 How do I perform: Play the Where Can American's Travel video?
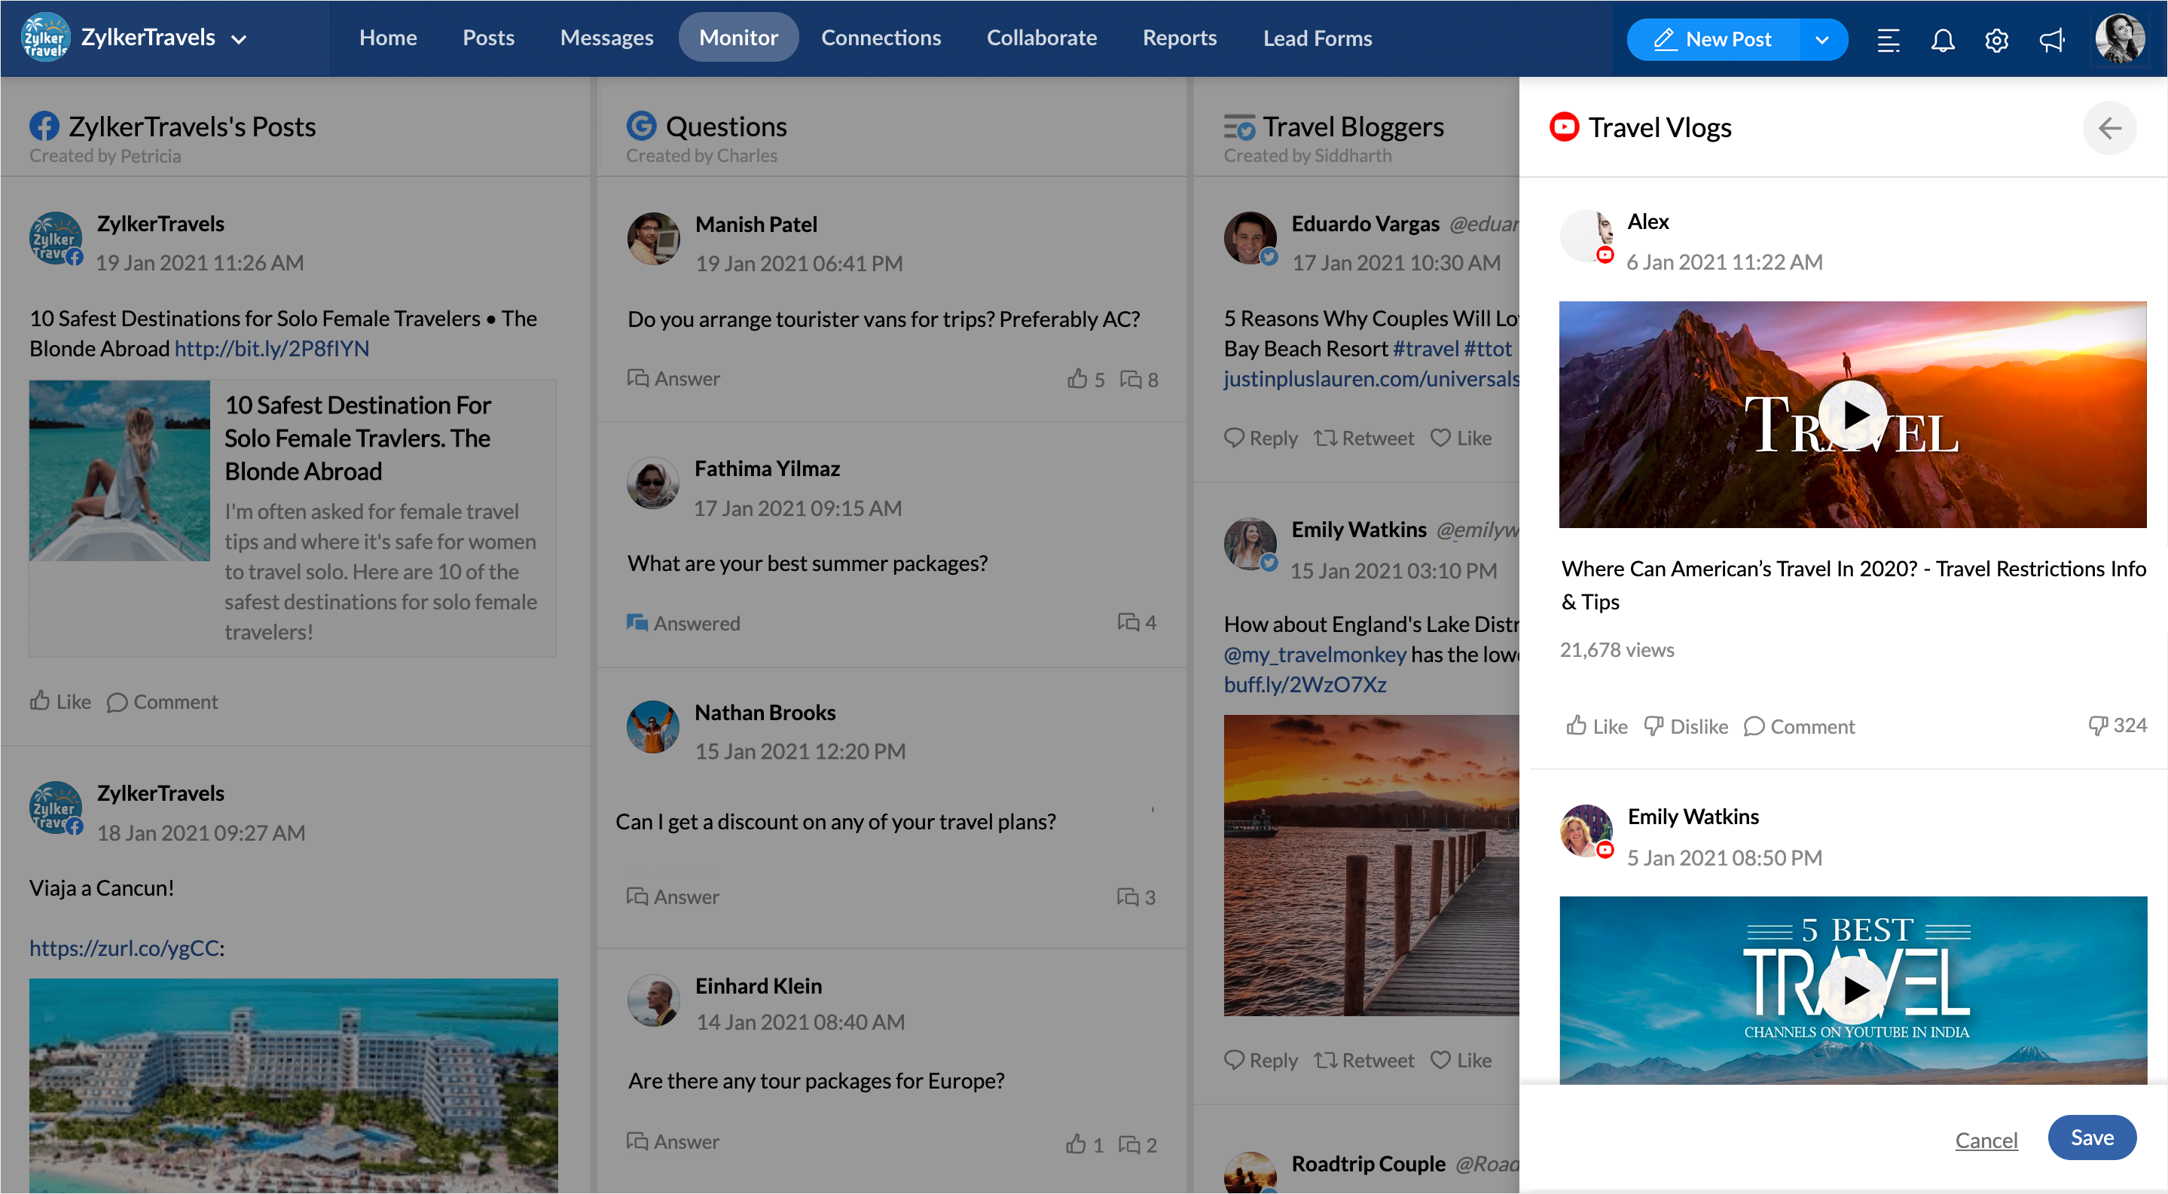click(x=1852, y=415)
